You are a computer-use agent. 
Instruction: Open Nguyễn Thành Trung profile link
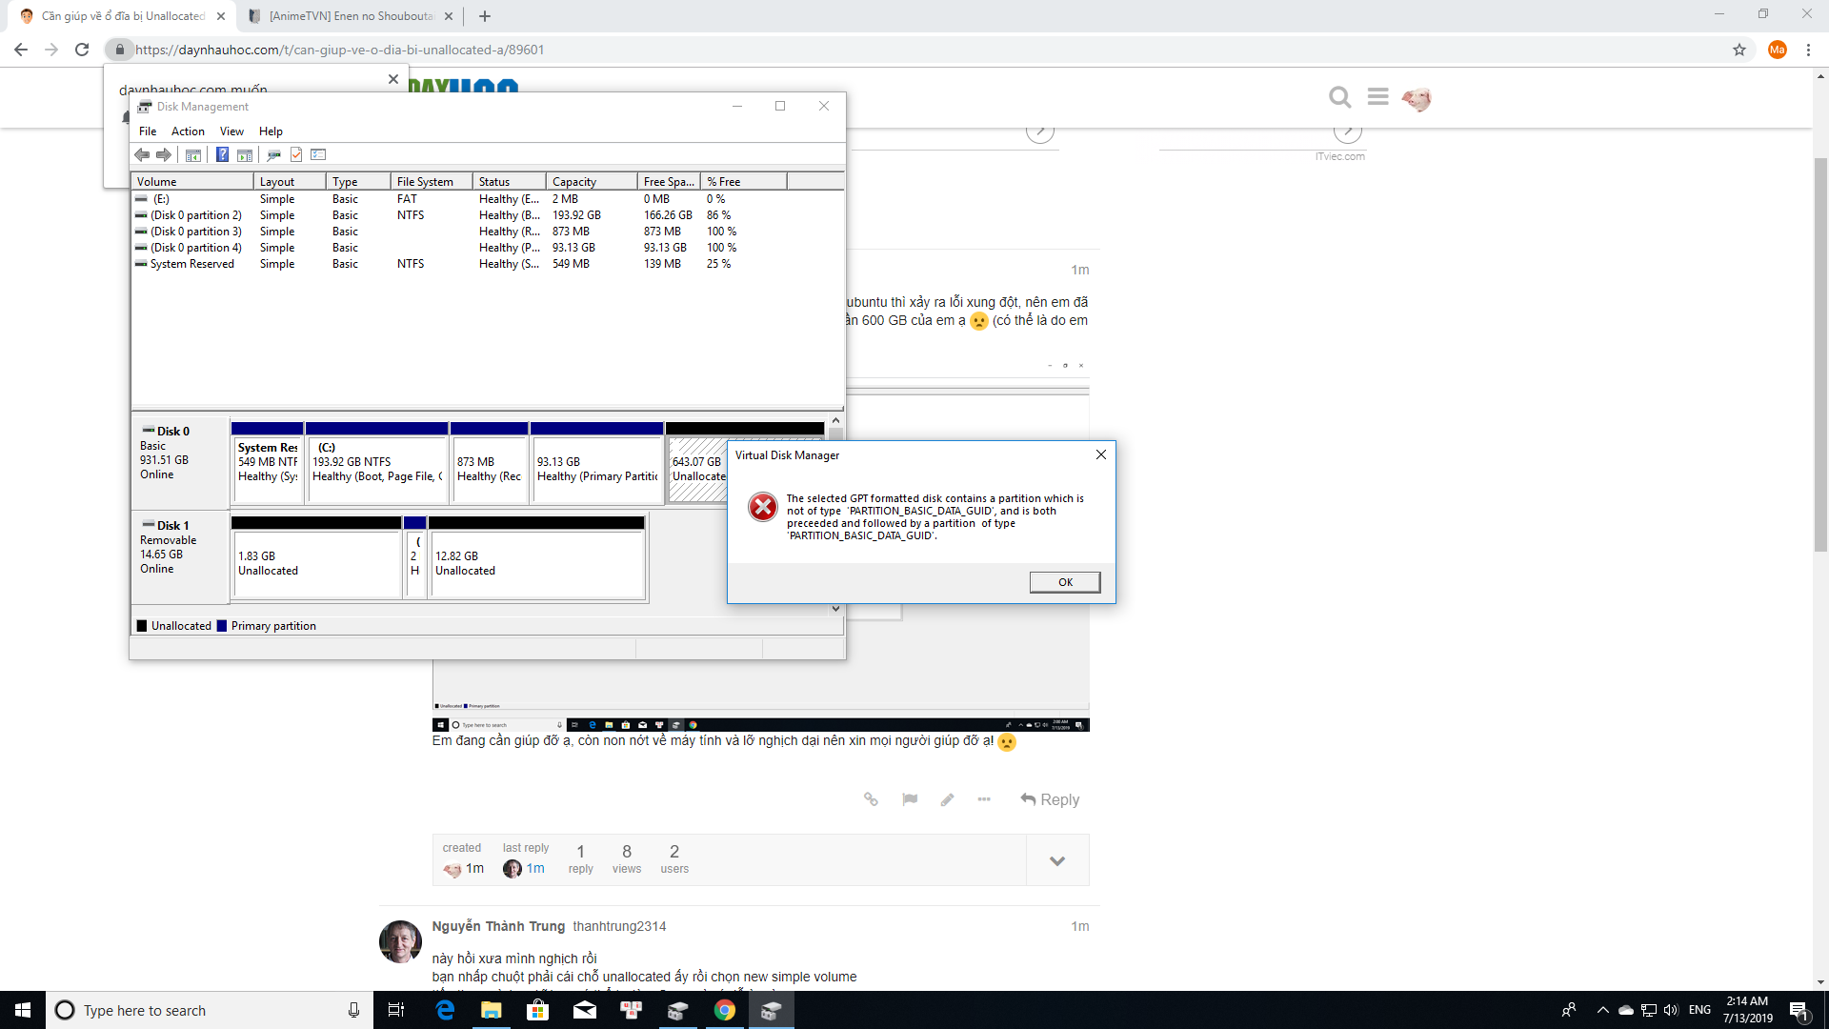click(x=498, y=926)
